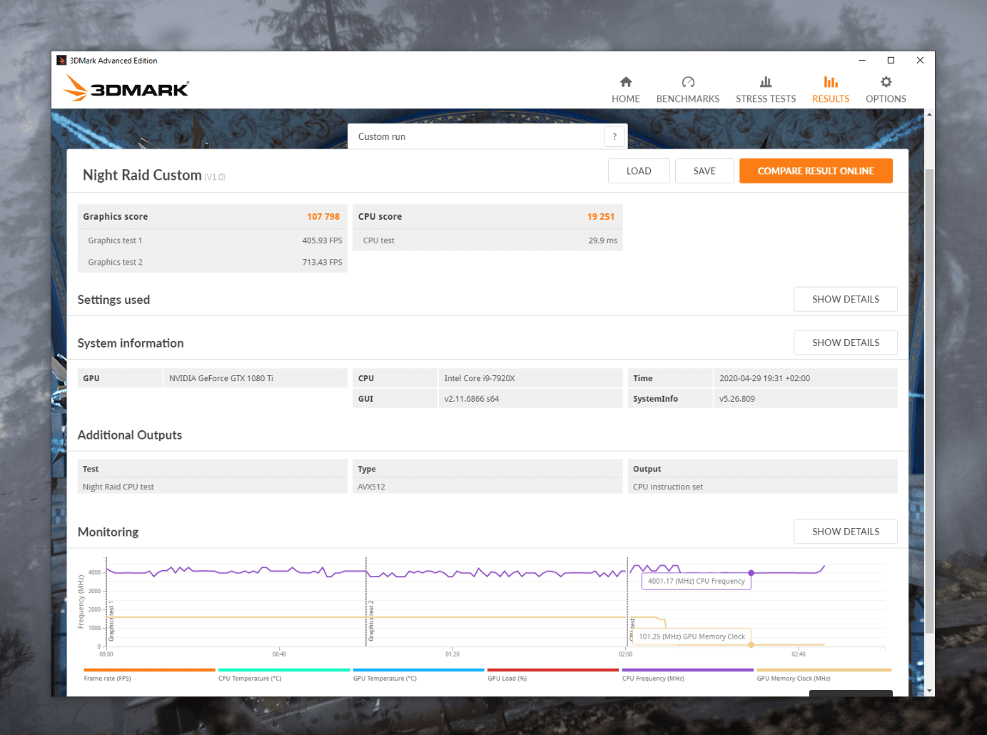Viewport: 987px width, 735px height.
Task: Maximize the 3DMark window
Action: click(891, 61)
